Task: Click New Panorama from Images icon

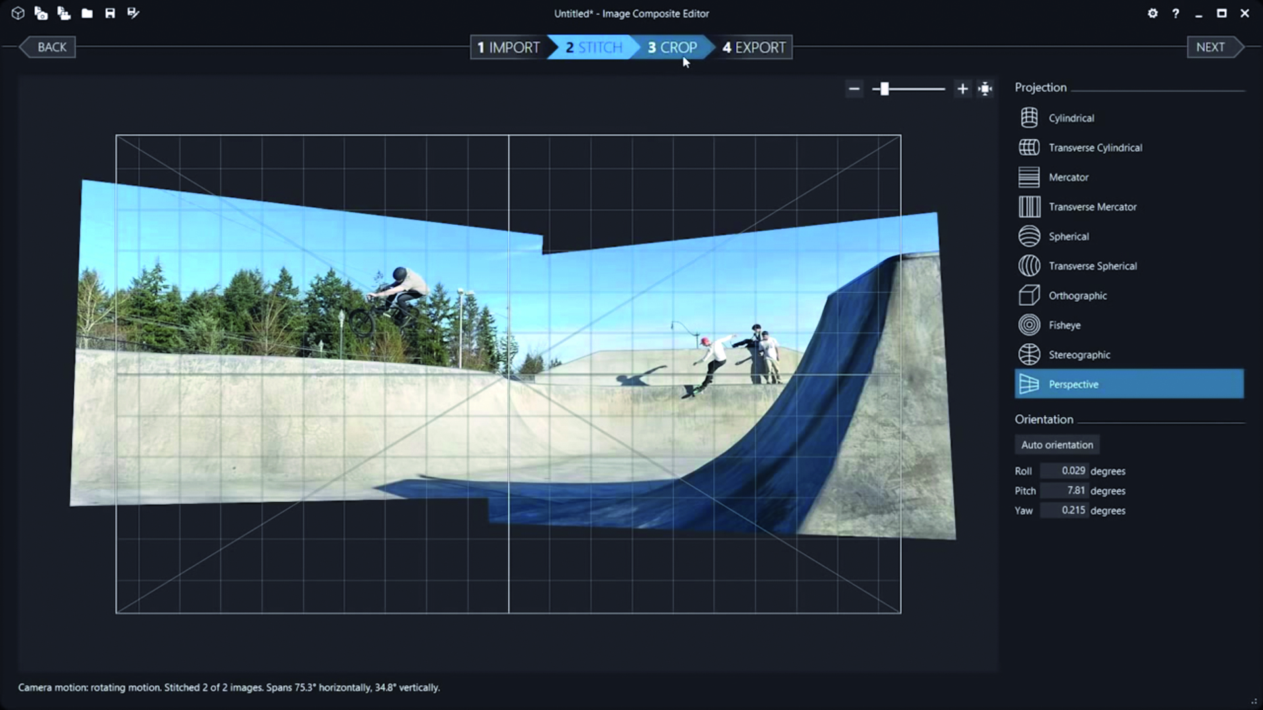Action: tap(41, 13)
